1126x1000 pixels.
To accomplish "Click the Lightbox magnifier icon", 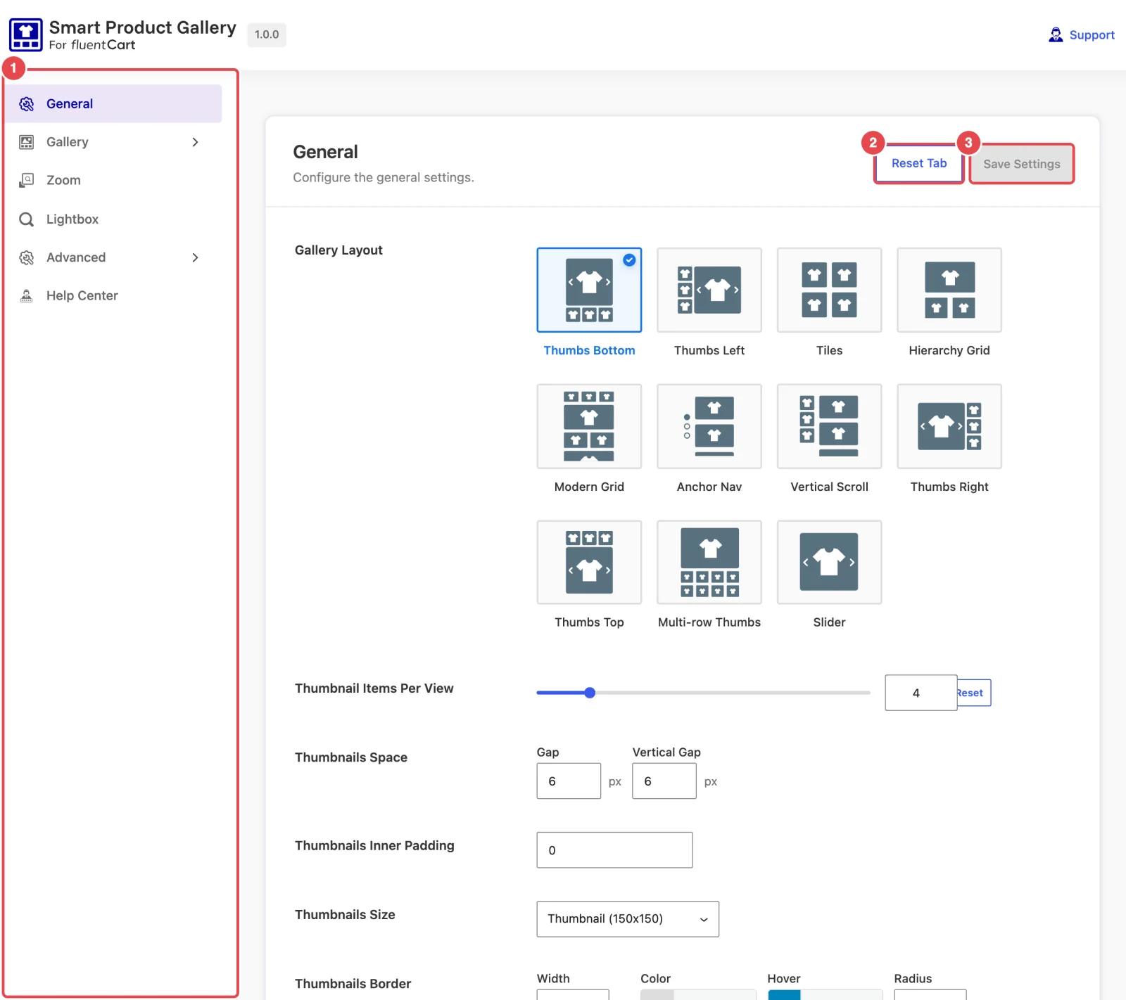I will [27, 219].
